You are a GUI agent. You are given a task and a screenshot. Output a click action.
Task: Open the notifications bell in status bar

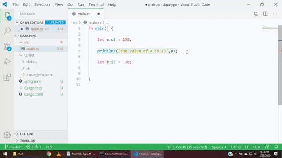pos(276,147)
